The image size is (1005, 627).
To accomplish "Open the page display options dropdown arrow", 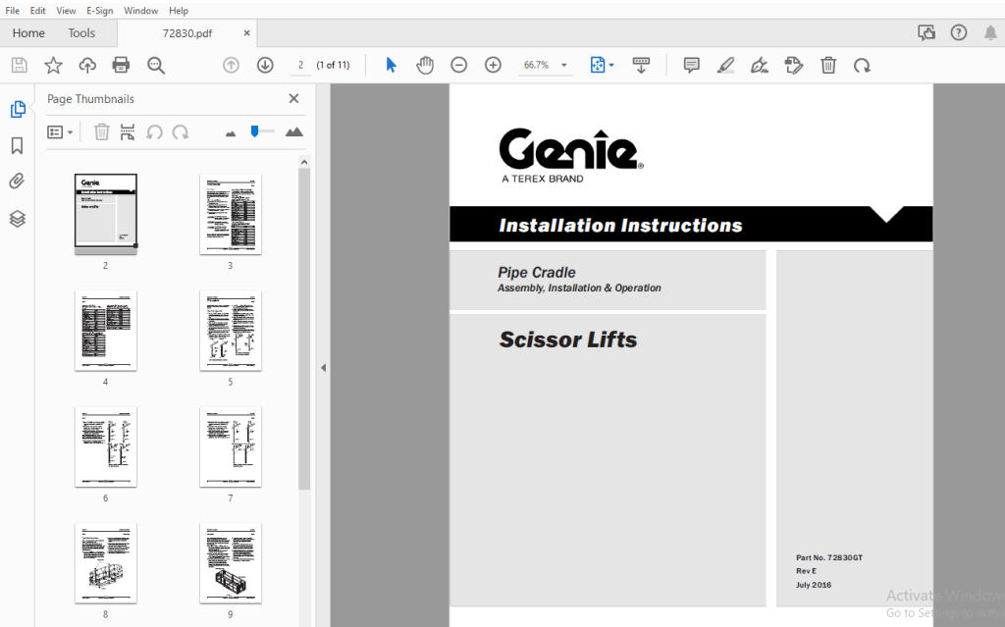I will [609, 65].
